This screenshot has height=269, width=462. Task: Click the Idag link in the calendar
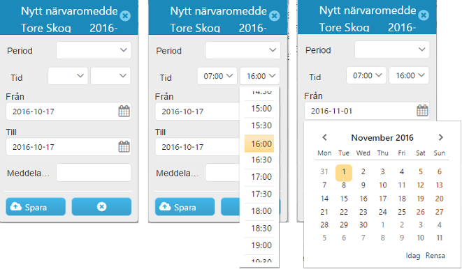click(413, 256)
